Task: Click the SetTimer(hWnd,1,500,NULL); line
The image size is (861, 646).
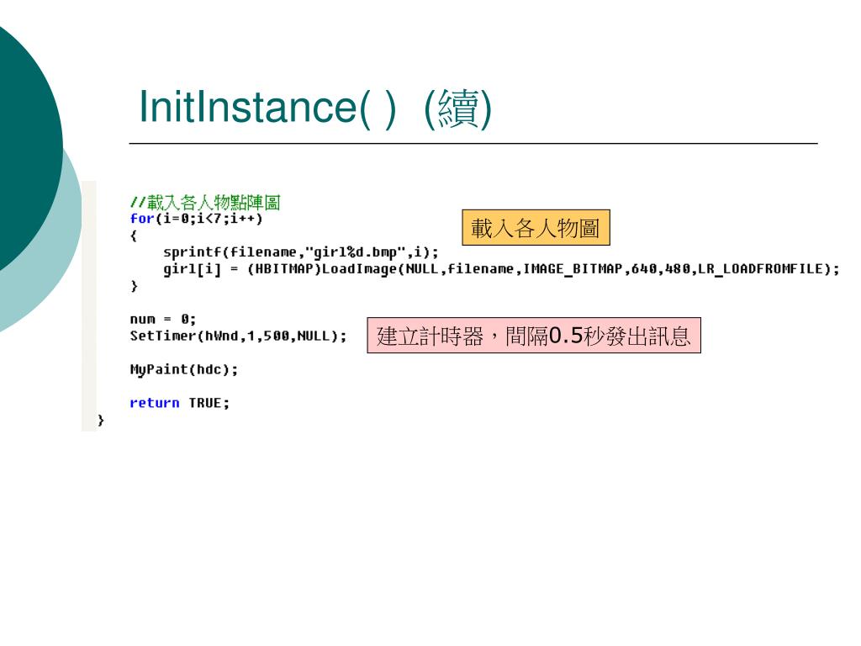Action: (x=238, y=336)
